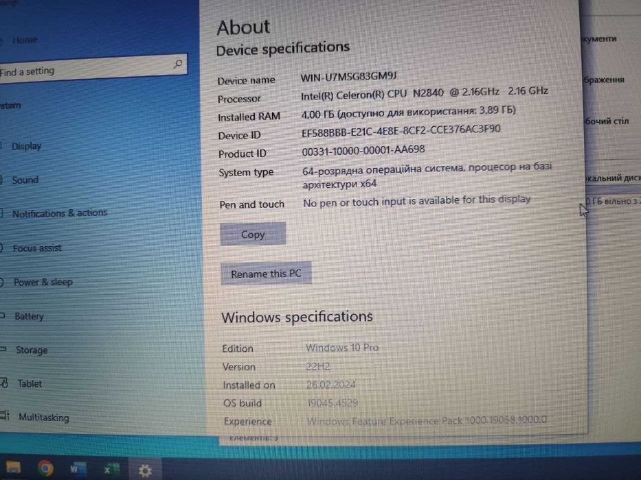Open the Storage settings page
The image size is (641, 480).
click(32, 350)
